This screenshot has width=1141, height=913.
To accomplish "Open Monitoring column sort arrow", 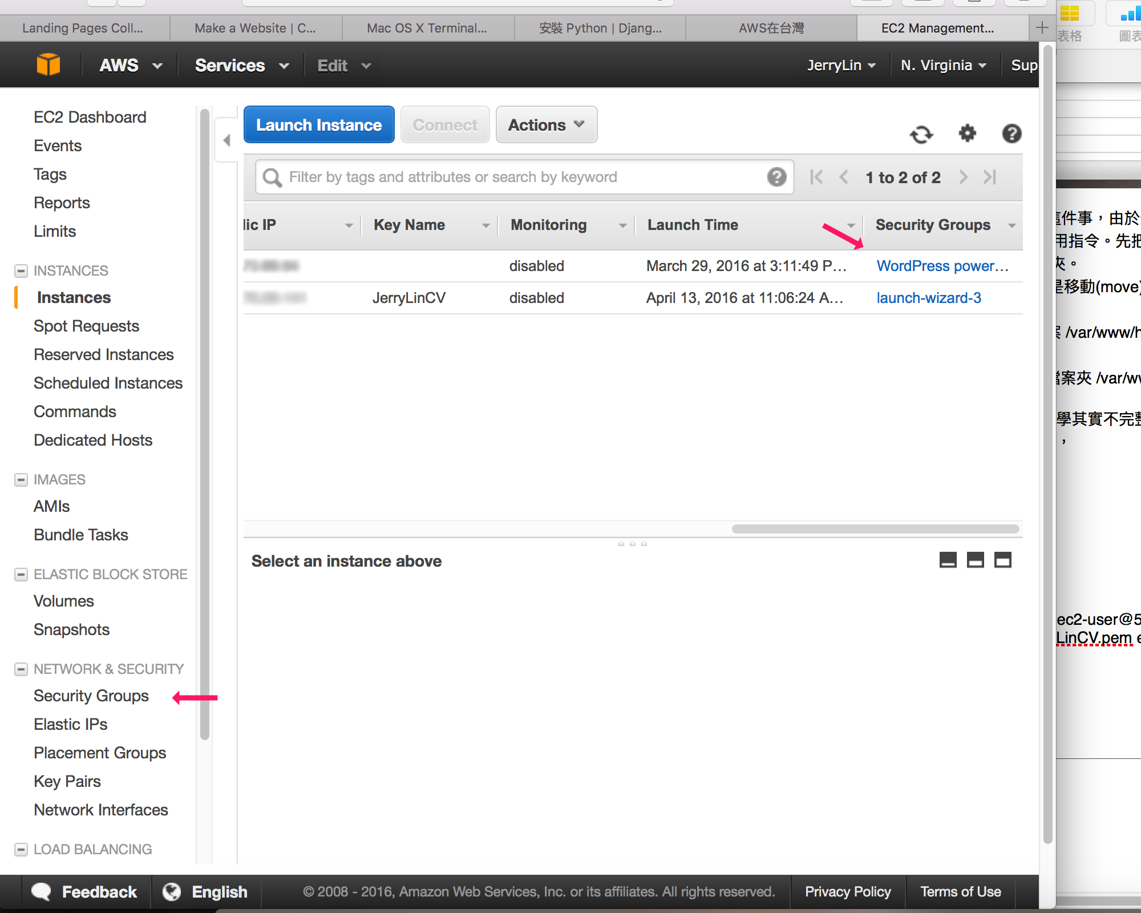I will coord(622,226).
